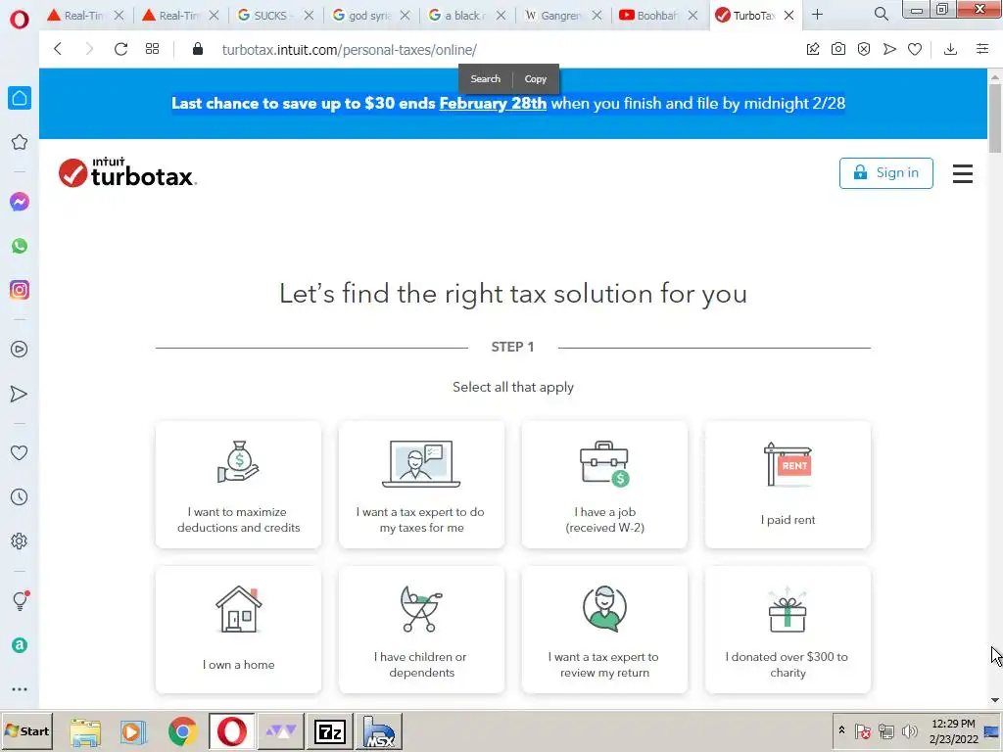
Task: Open My Flow send icon in address bar
Action: 889,49
